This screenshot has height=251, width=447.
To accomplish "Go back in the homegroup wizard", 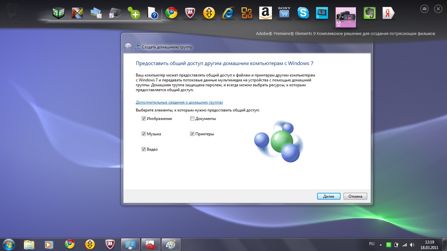I will [128, 47].
